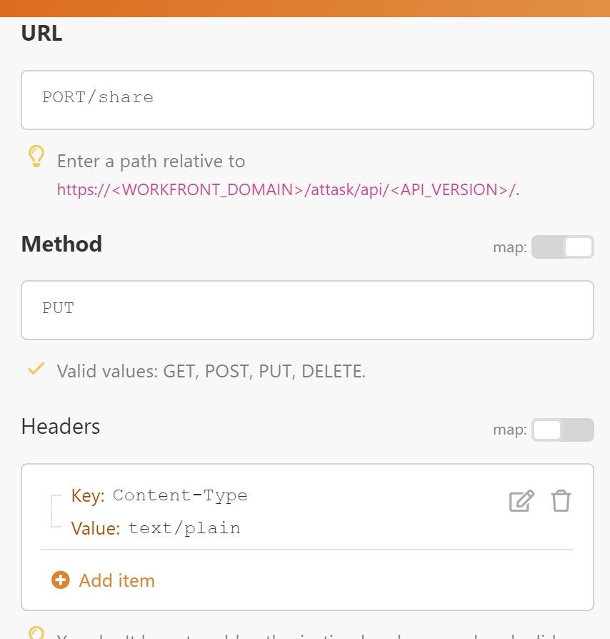The height and width of the screenshot is (639, 610).
Task: Toggle the map switch for Headers
Action: (x=562, y=430)
